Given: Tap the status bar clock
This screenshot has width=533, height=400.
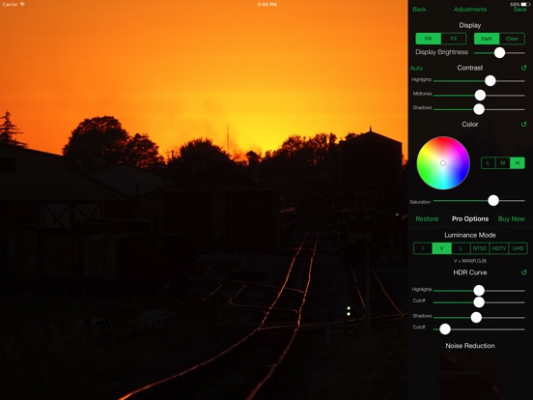Looking at the screenshot, I should (266, 5).
